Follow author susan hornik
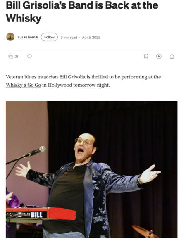The image size is (186, 240). 49,37
